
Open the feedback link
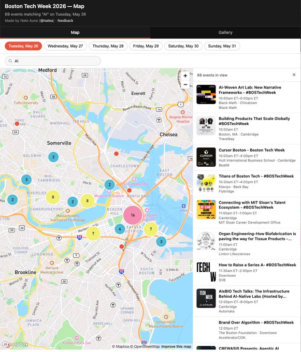(x=65, y=21)
